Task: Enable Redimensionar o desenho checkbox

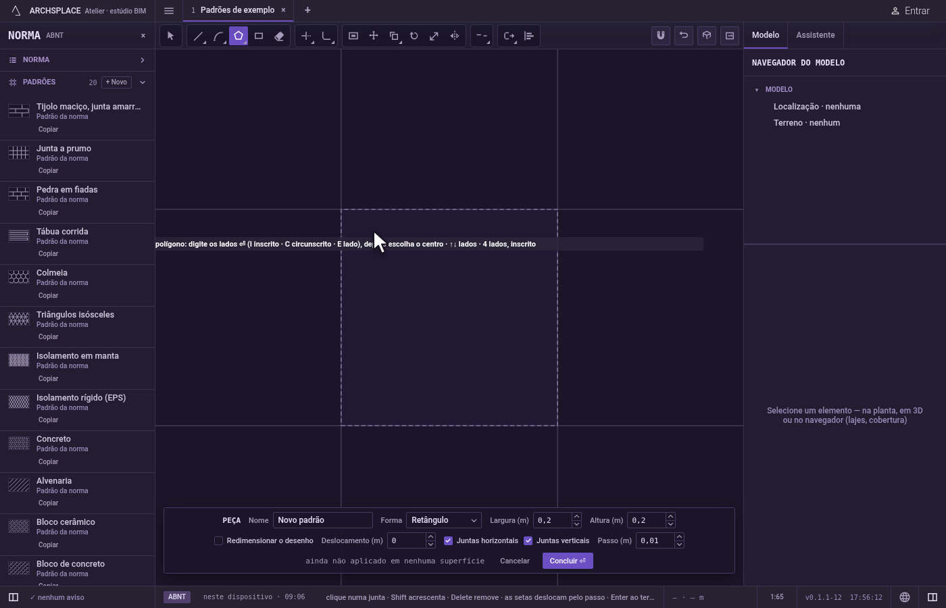Action: pos(218,540)
